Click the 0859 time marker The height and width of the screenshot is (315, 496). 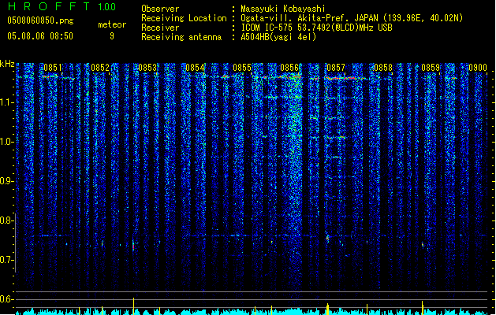[x=431, y=67]
